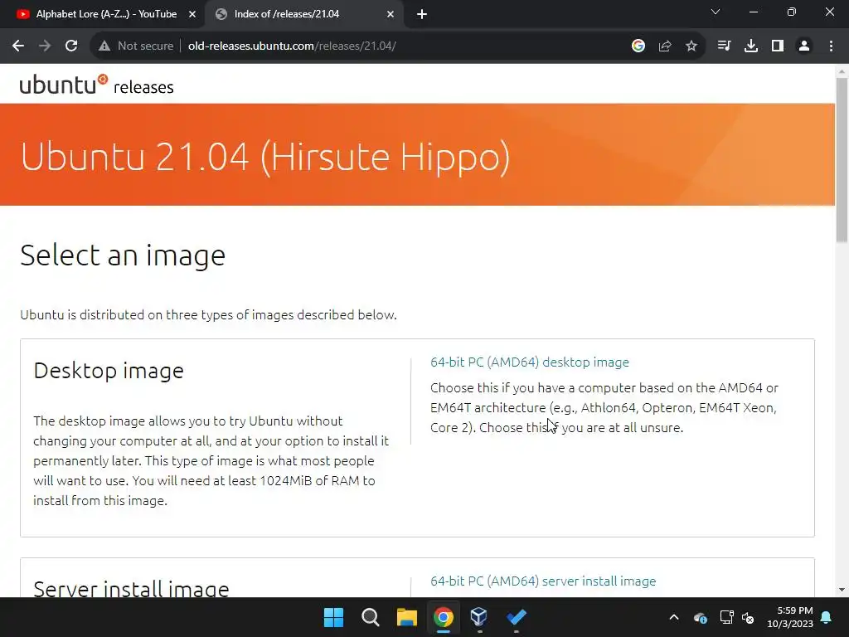Click the Chrome taskbar icon
Viewport: 849px width, 637px height.
click(x=443, y=617)
